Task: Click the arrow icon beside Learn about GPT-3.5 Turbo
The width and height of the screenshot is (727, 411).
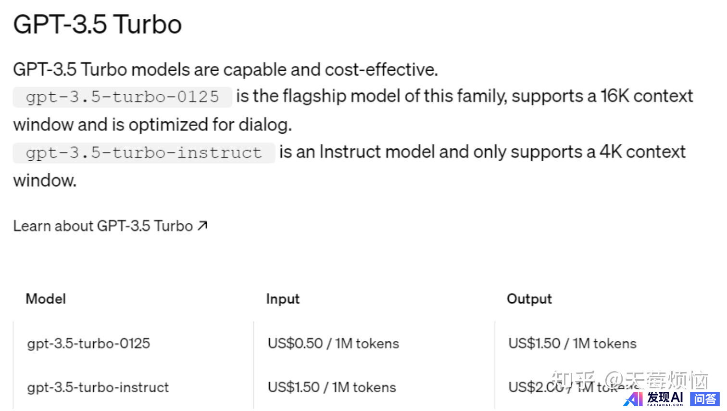Action: [203, 225]
